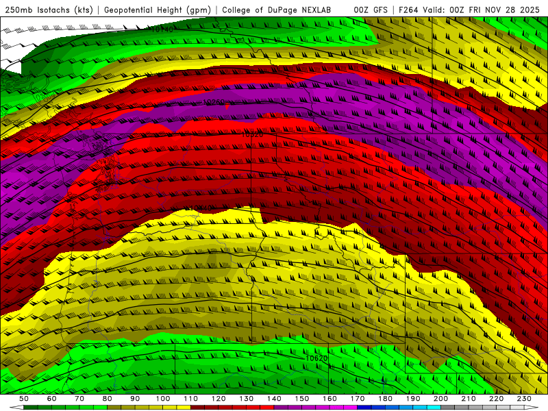Click the legend value 220
This screenshot has height=411, width=548.
pos(496,399)
